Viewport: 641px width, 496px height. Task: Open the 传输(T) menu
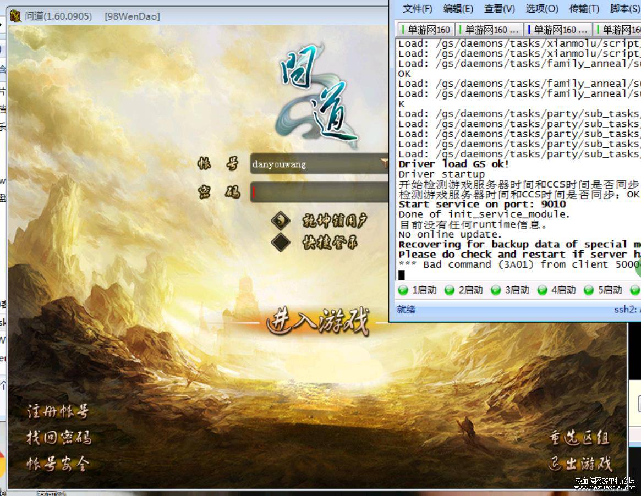point(584,9)
